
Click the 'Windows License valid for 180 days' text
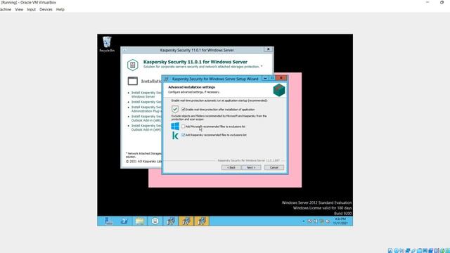322,208
